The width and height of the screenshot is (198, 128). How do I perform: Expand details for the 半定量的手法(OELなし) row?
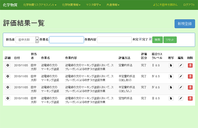(x=8, y=87)
